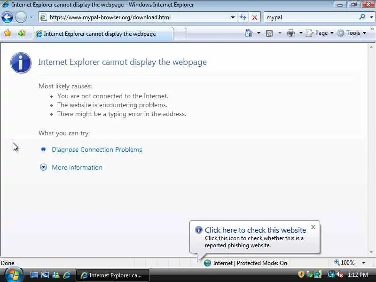The height and width of the screenshot is (282, 376).
Task: Click the 'Most likely causes:' heading
Action: 65,86
